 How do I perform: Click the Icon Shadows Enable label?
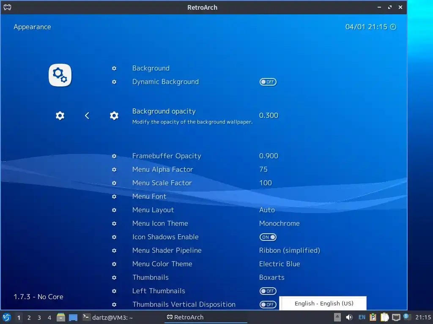(x=165, y=237)
